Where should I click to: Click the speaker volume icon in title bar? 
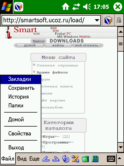pyautogui.click(x=87, y=7)
